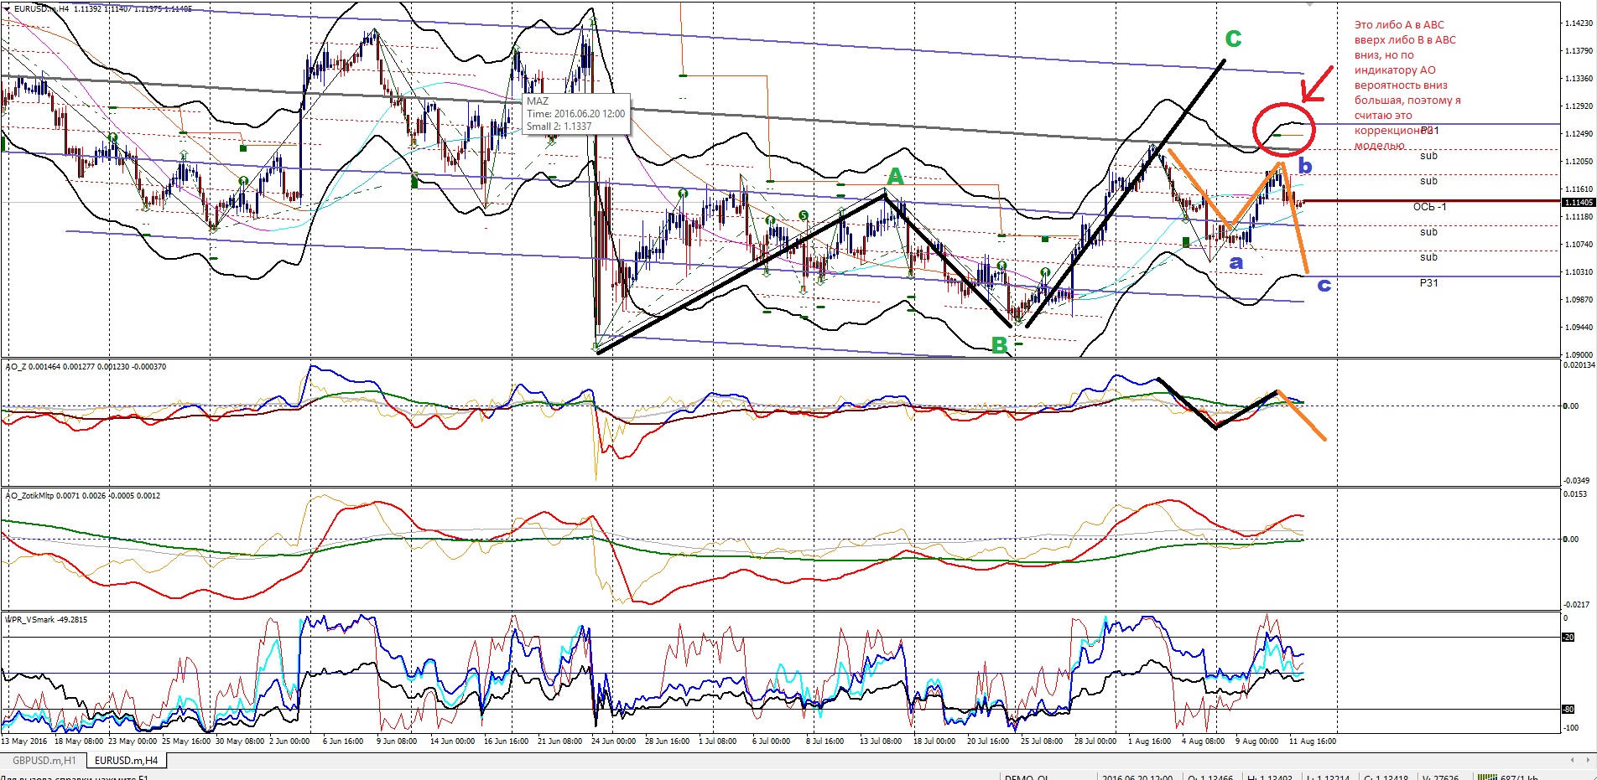Click the 1.14230 price axis label

(x=1579, y=23)
